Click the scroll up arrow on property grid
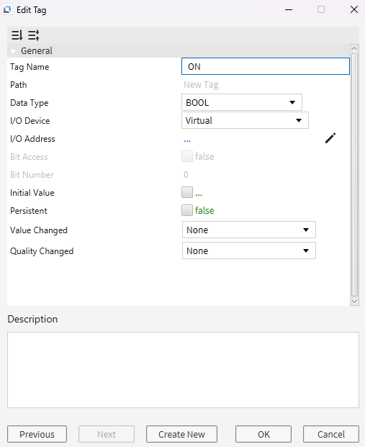The image size is (365, 447). pyautogui.click(x=354, y=48)
